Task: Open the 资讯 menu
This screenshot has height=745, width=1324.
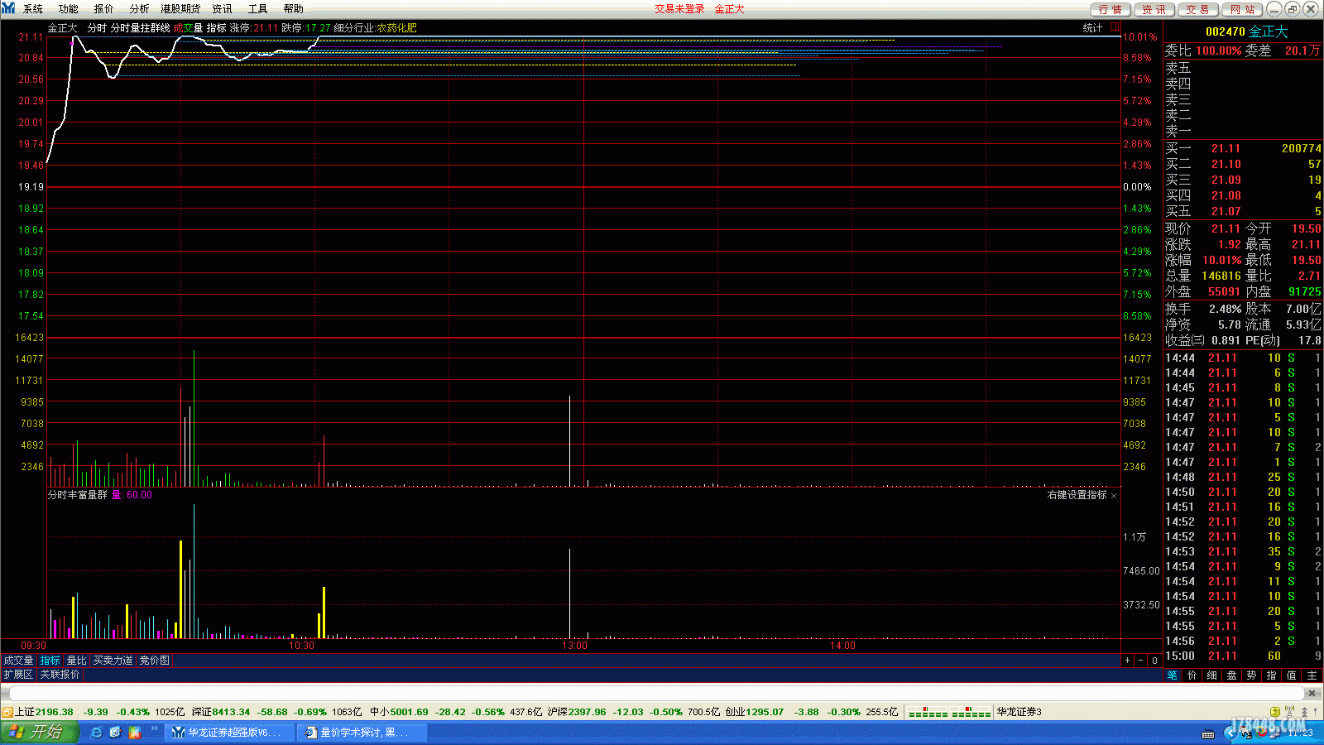Action: pos(223,9)
